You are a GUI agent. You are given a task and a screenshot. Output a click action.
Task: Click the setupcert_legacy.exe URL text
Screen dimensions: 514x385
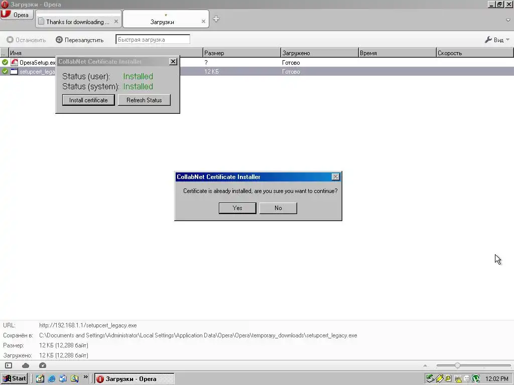pyautogui.click(x=88, y=325)
